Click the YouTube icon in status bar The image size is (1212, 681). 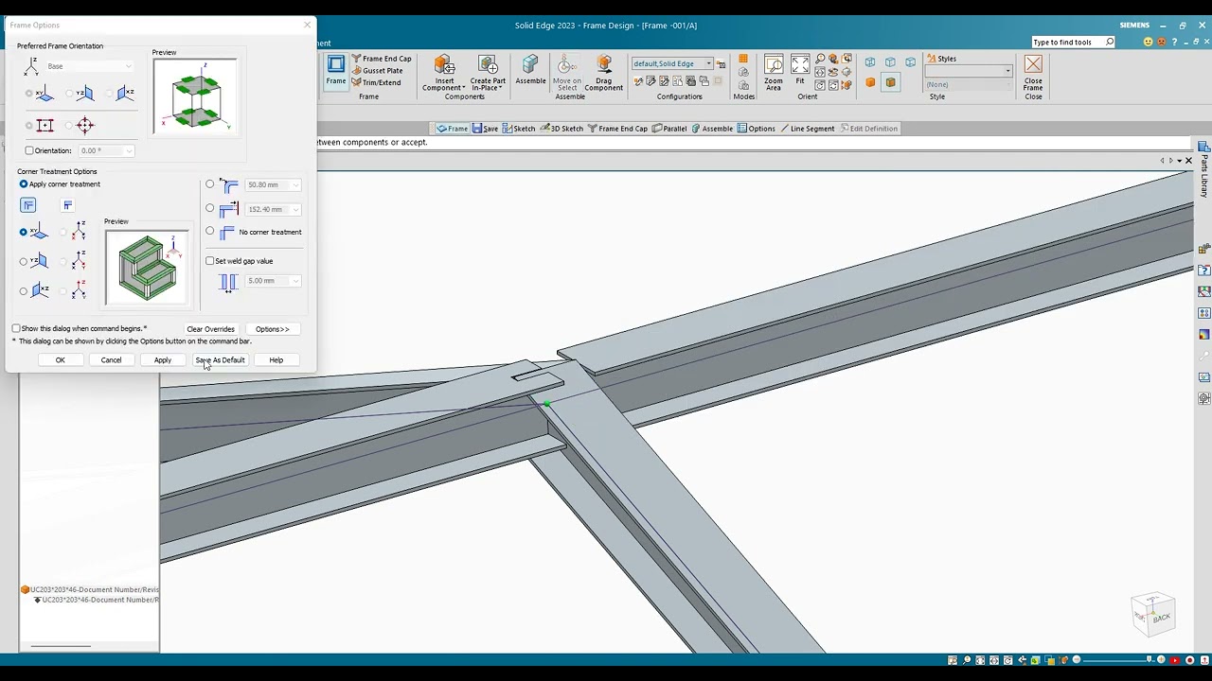click(x=1177, y=659)
